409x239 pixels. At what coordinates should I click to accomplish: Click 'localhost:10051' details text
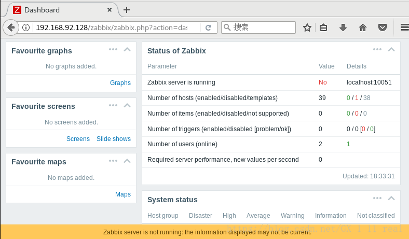(x=369, y=82)
